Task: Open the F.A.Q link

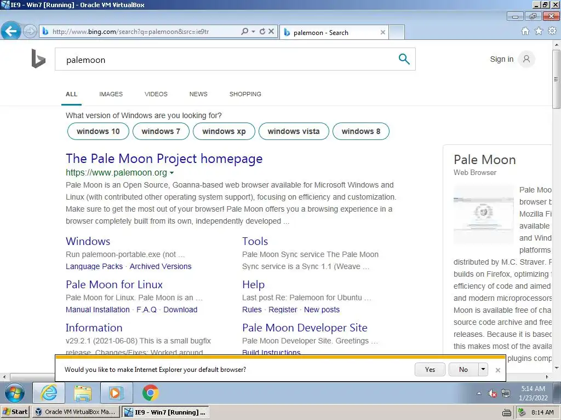Action: 146,310
